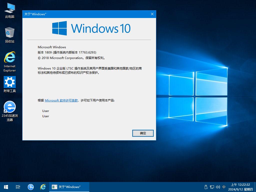Click the Microsoft Windows heading text
The height and width of the screenshot is (192, 256).
tap(52, 47)
